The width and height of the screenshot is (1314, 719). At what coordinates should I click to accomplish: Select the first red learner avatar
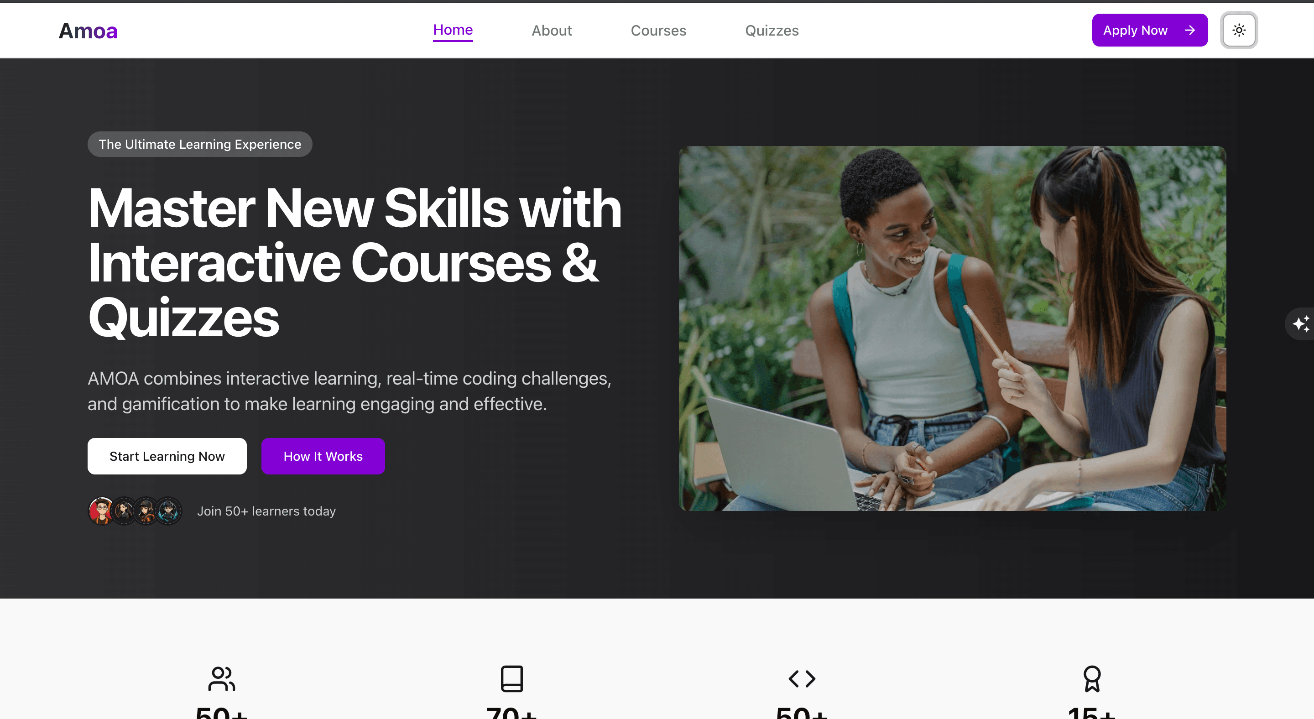102,511
